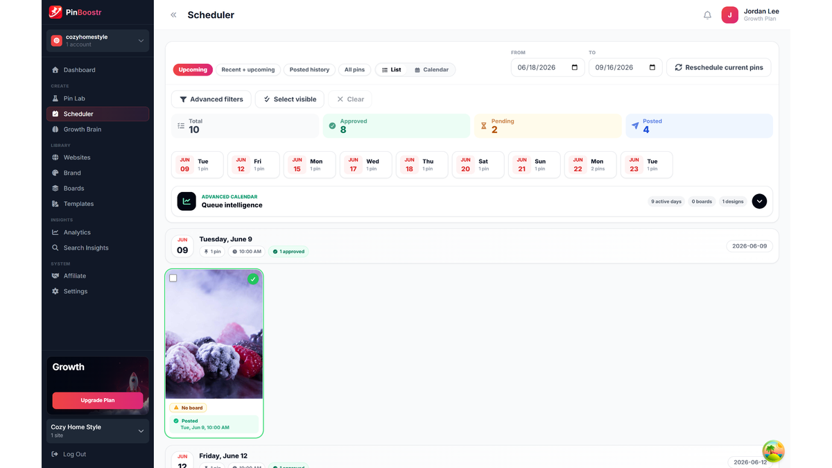Click the Queue intelligence chart icon
This screenshot has height=468, width=832.
tap(187, 201)
